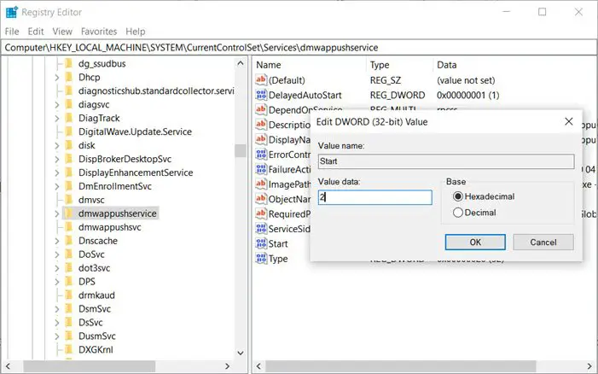Viewport: 598px width, 374px height.
Task: Click the DWORD icon for the Type value
Action: pyautogui.click(x=261, y=259)
